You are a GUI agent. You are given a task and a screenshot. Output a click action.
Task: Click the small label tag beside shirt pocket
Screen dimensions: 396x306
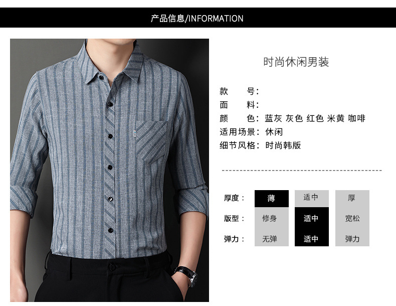point(135,134)
